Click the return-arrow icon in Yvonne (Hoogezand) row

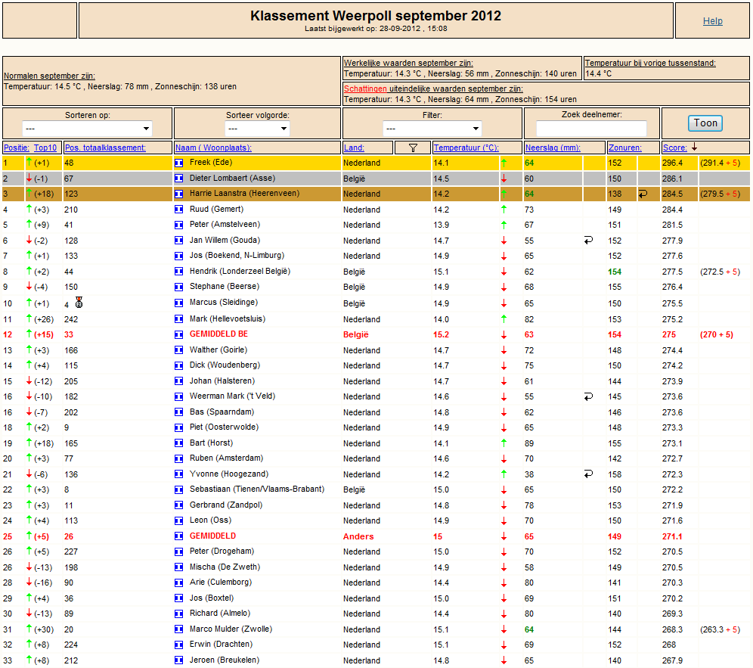click(x=588, y=474)
